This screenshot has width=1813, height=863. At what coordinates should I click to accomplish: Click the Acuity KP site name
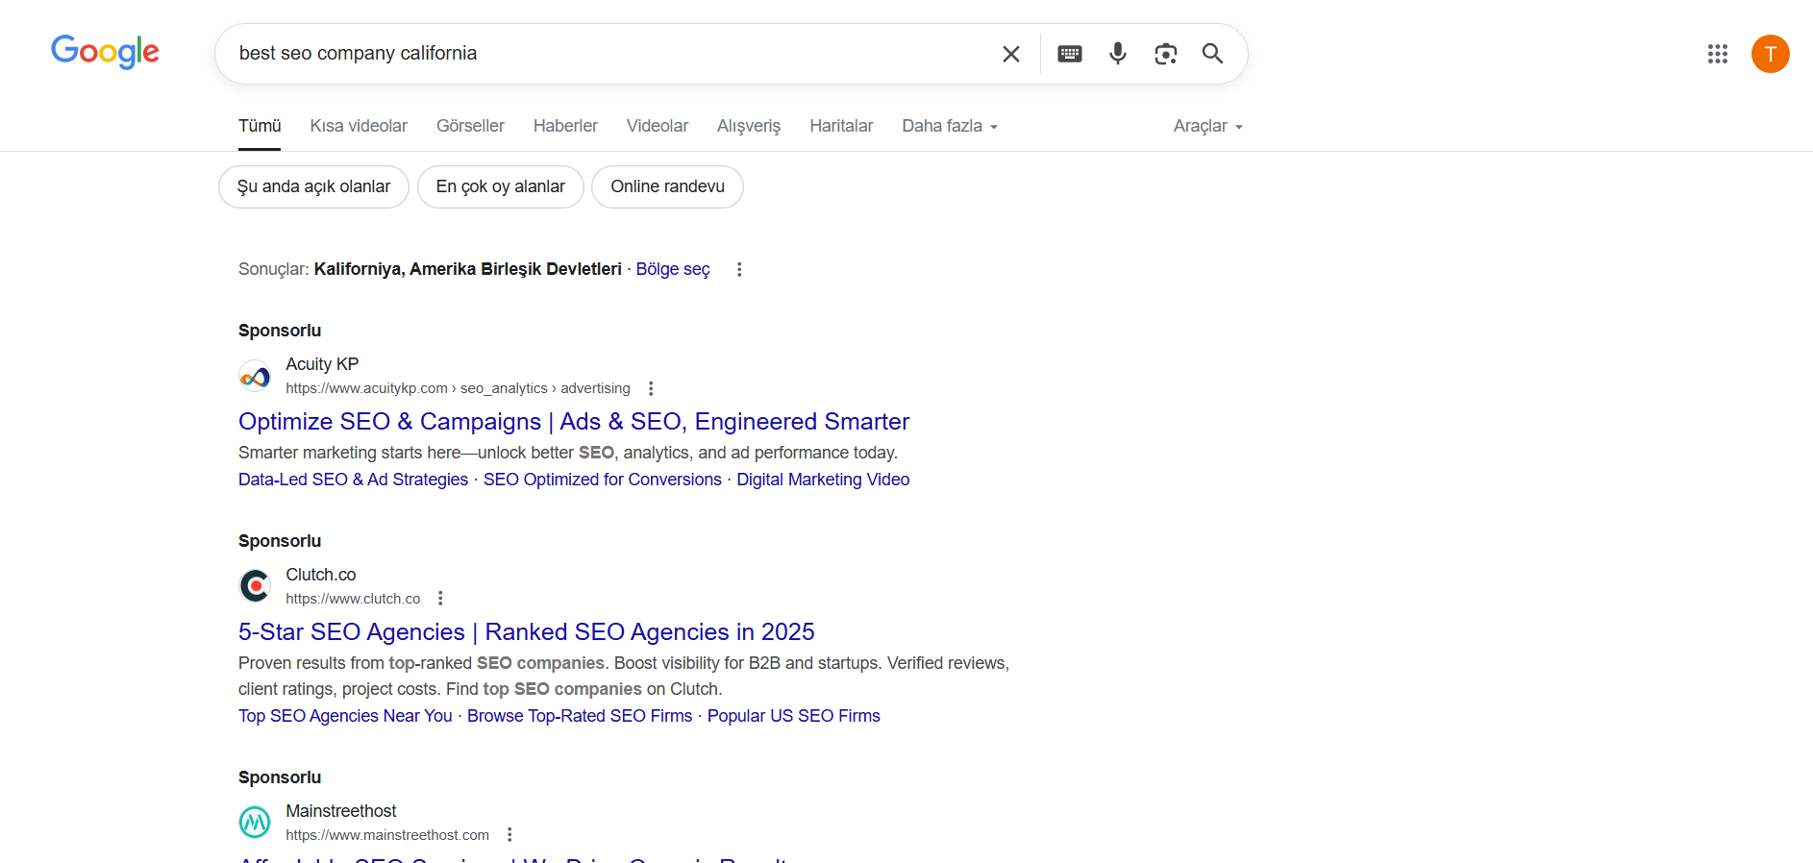[322, 364]
